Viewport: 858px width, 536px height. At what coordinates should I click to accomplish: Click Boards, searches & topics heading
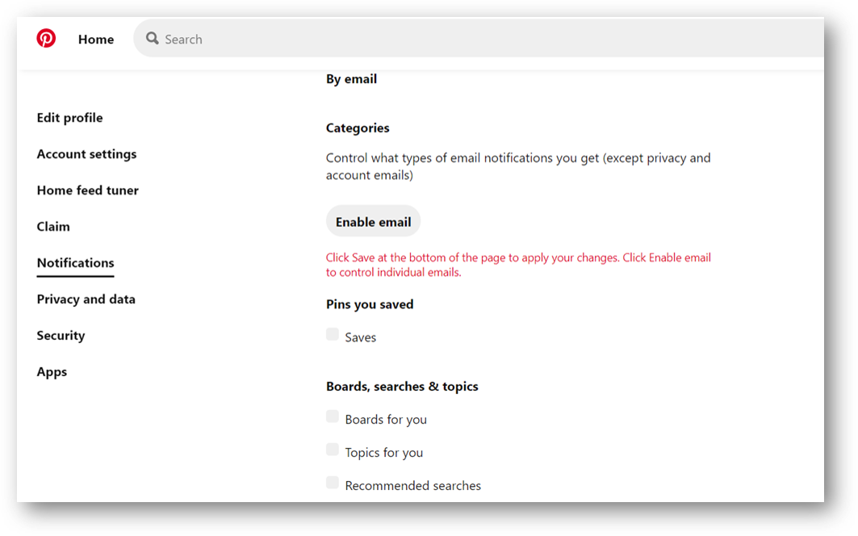click(x=402, y=387)
